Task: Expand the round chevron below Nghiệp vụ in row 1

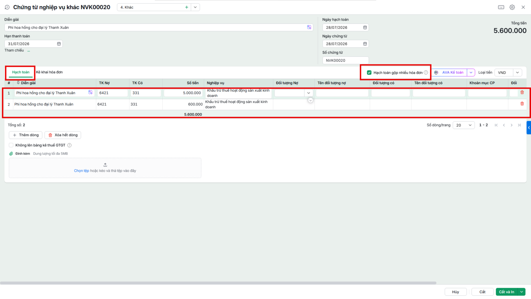Action: coord(310,100)
